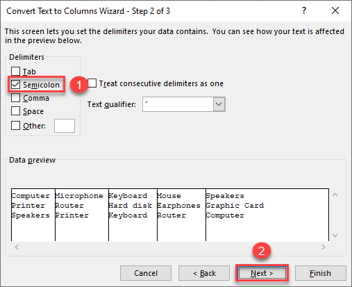The height and width of the screenshot is (287, 352).
Task: Select the Microphone cell in preview
Action: (79, 196)
